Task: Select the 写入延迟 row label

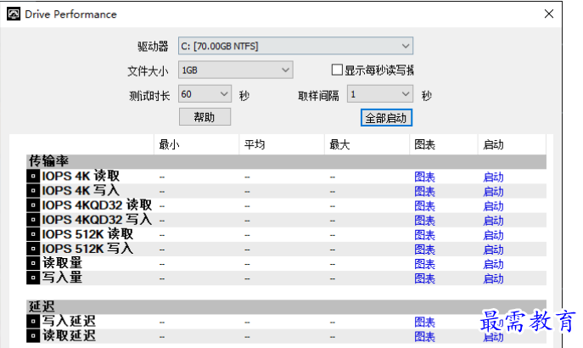Action: click(x=69, y=321)
